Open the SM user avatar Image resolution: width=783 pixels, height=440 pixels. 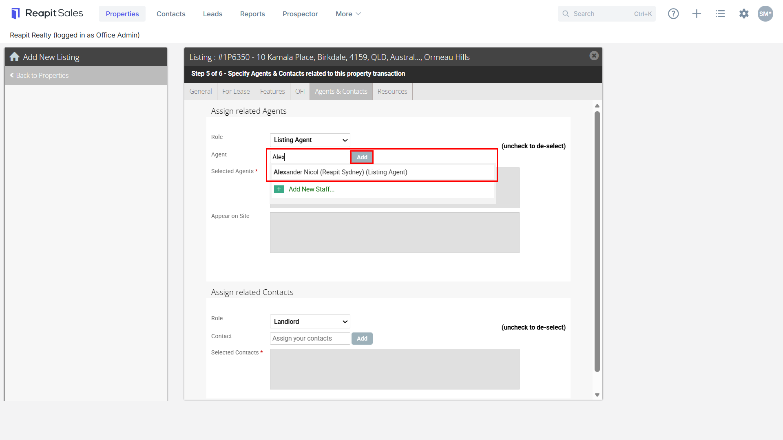pos(765,14)
